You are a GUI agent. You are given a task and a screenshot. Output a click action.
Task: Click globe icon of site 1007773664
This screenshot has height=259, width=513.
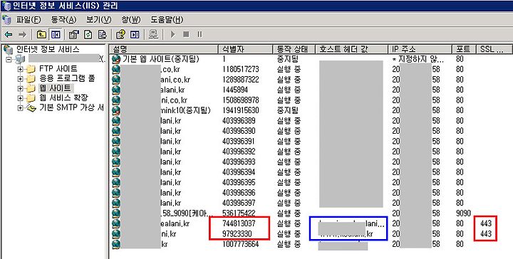tap(116, 244)
